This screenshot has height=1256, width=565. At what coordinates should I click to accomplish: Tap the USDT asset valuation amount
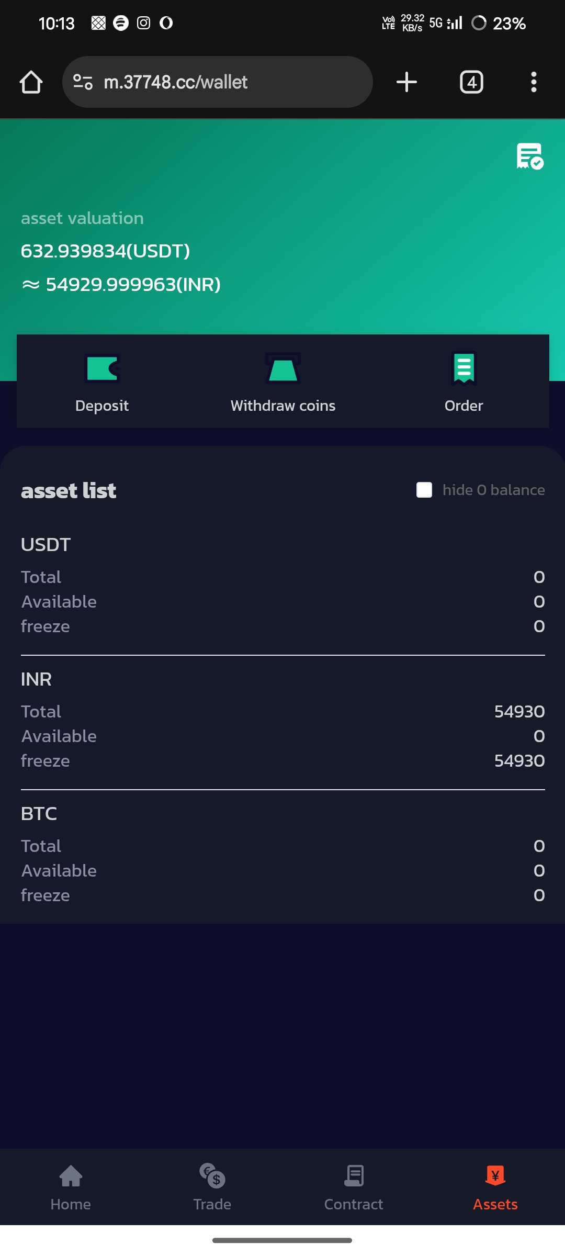[105, 251]
